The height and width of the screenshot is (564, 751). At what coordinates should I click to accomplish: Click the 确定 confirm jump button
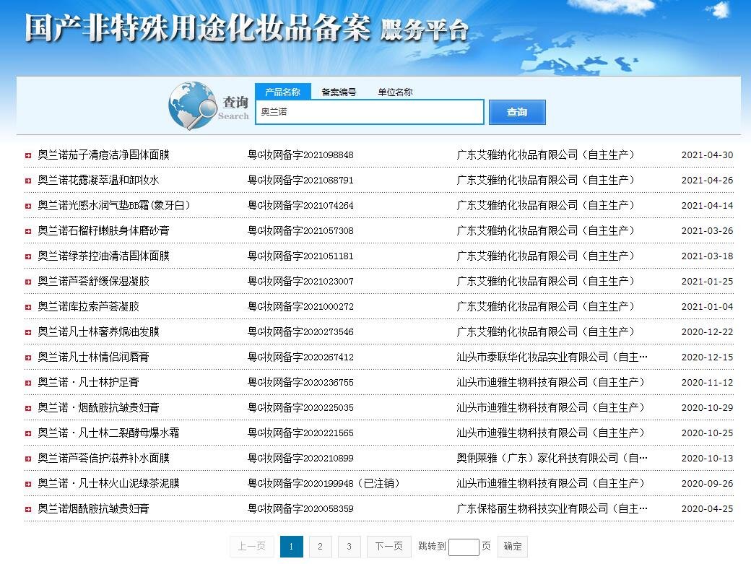tap(513, 547)
